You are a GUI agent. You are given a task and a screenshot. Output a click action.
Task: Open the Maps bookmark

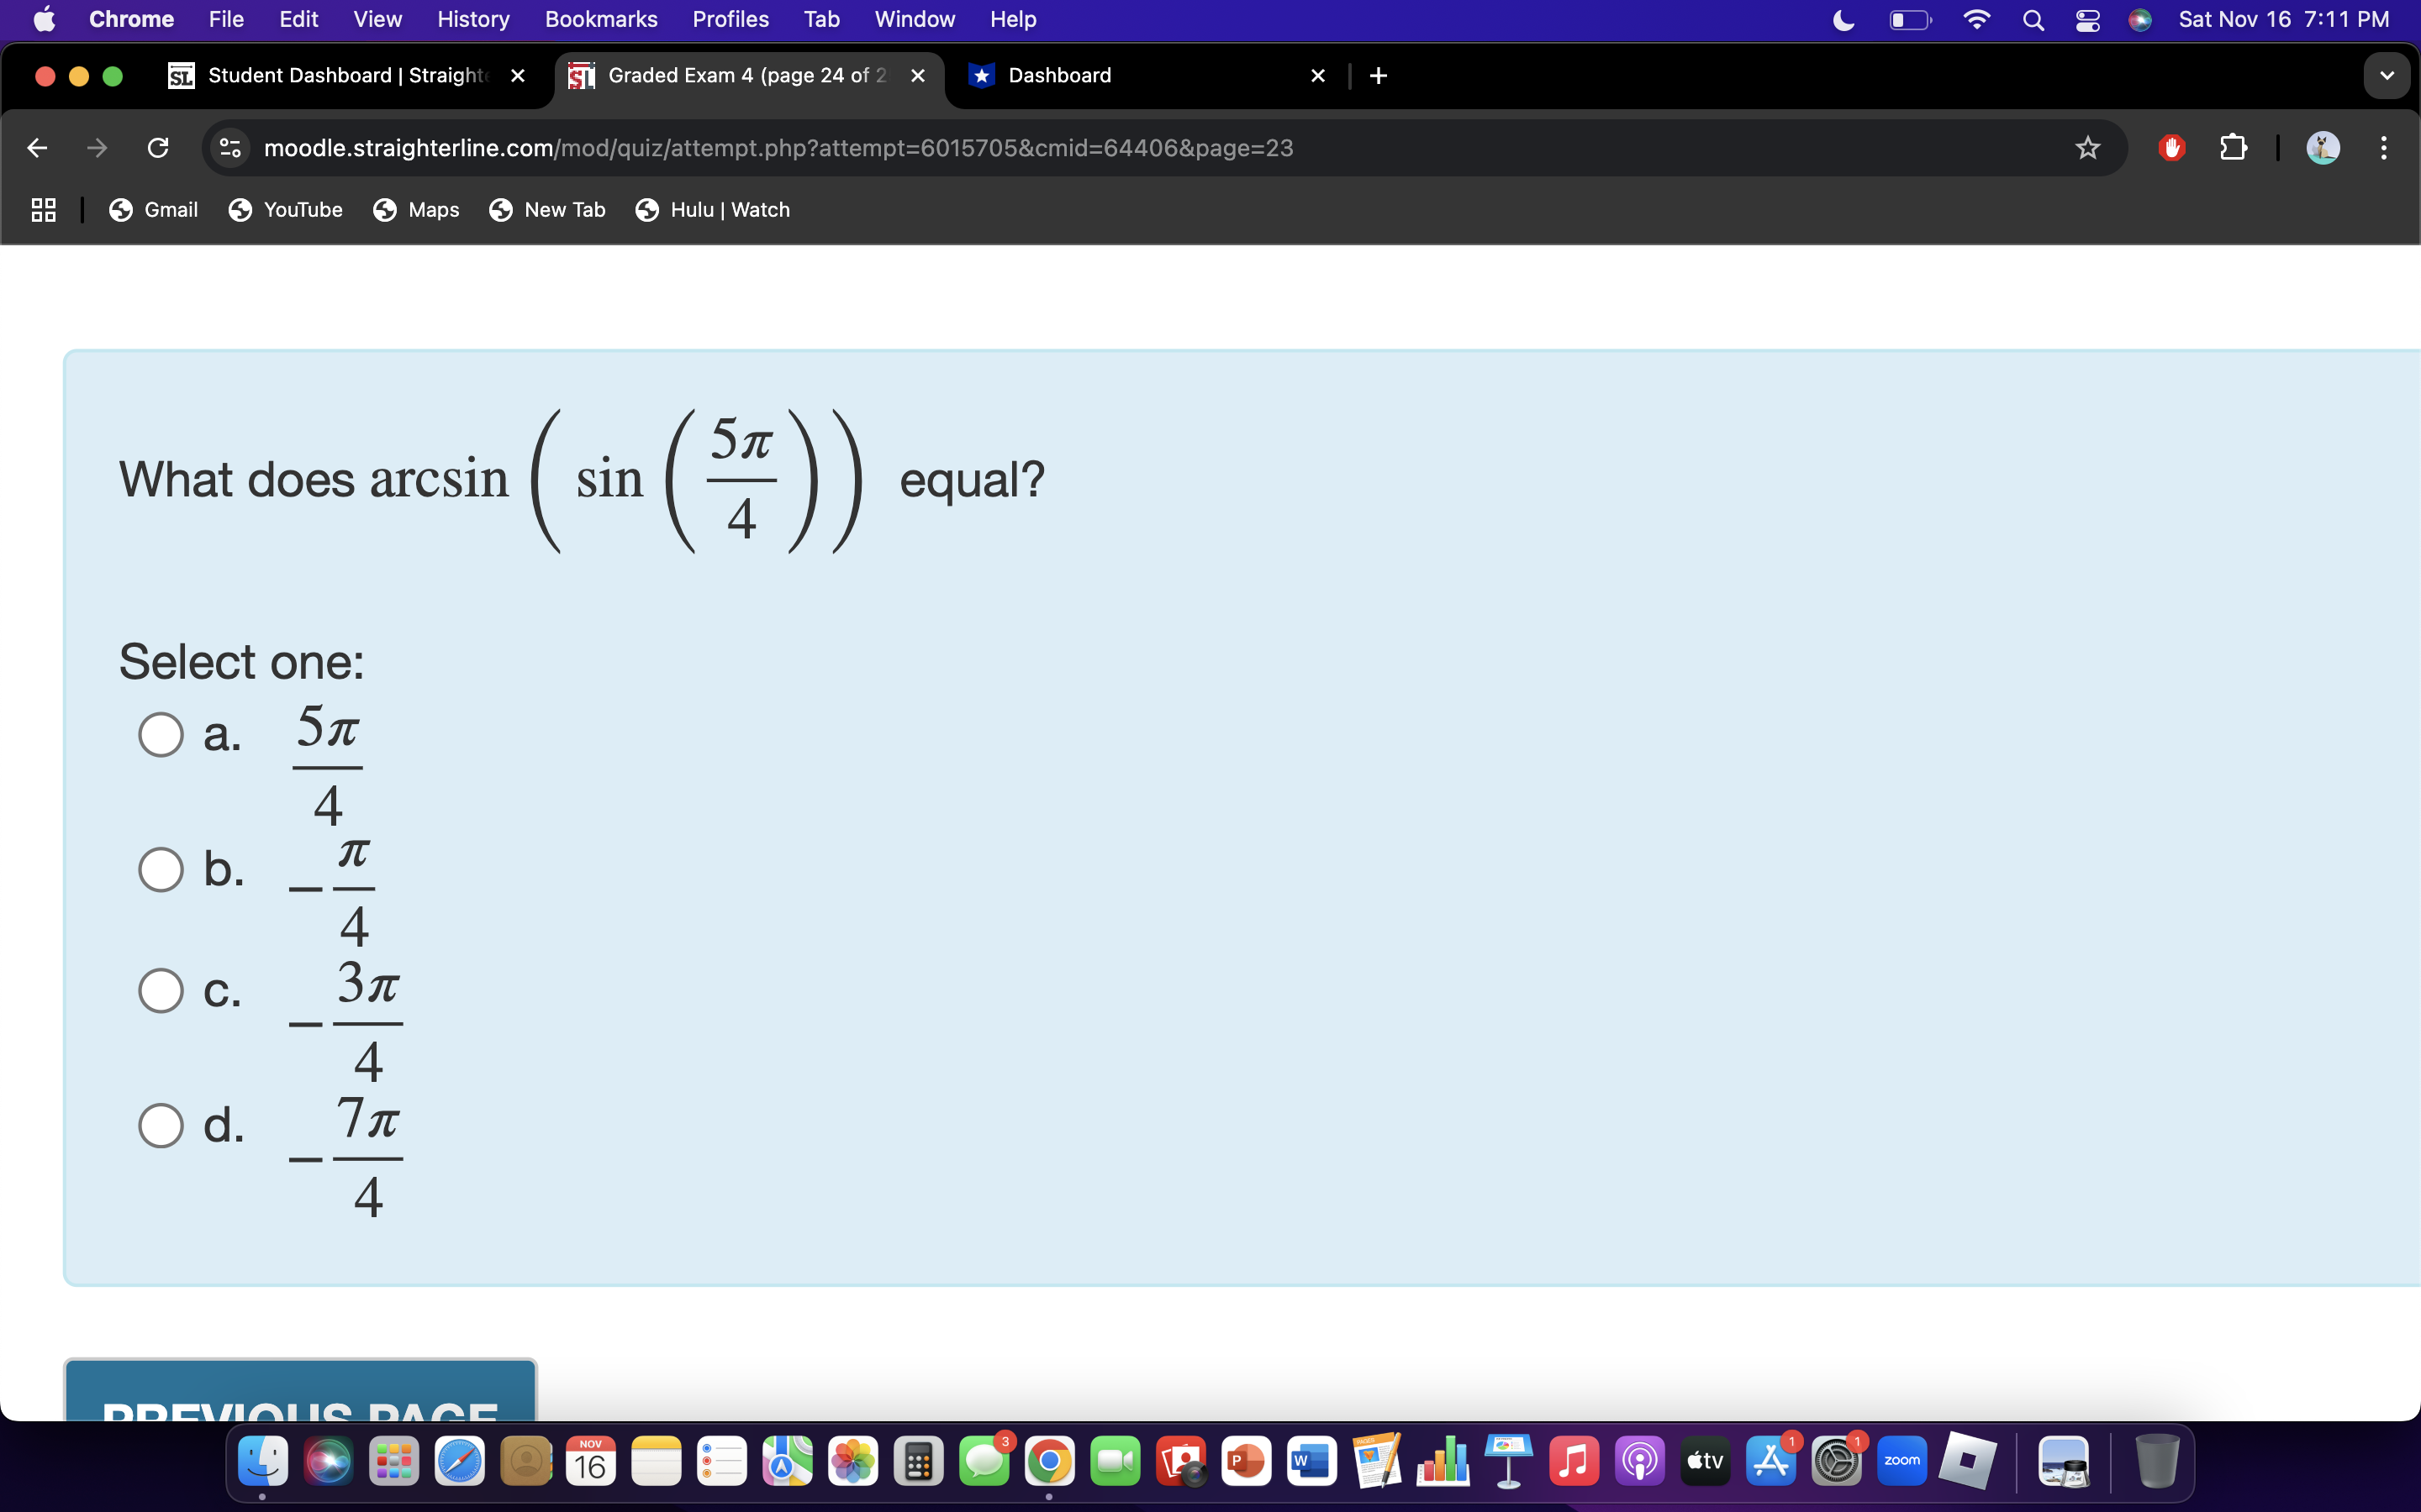(x=416, y=209)
